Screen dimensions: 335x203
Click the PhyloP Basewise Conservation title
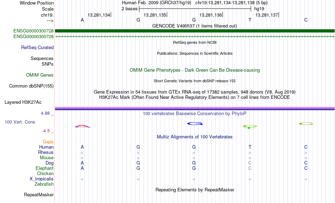click(x=194, y=114)
